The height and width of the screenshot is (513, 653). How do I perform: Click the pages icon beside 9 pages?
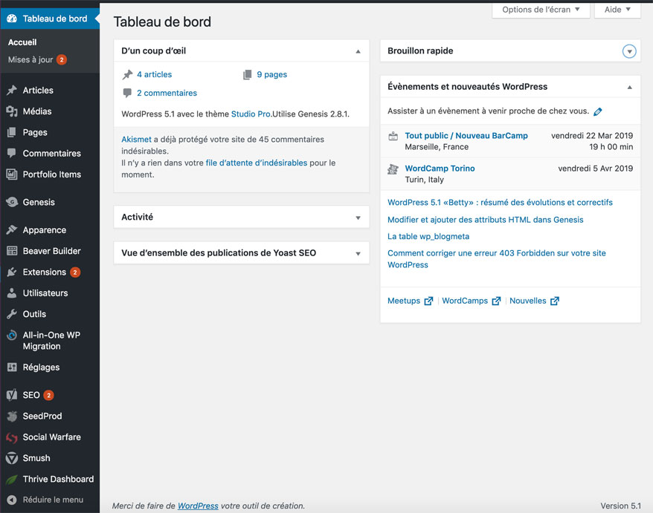tap(248, 74)
